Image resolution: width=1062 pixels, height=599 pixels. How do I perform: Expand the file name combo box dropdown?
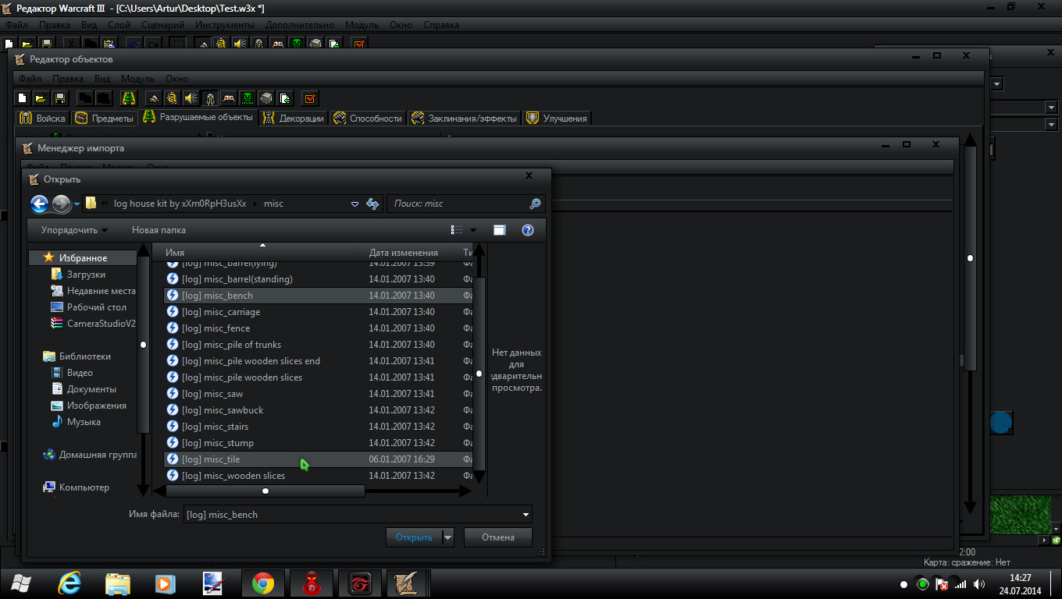pos(526,514)
